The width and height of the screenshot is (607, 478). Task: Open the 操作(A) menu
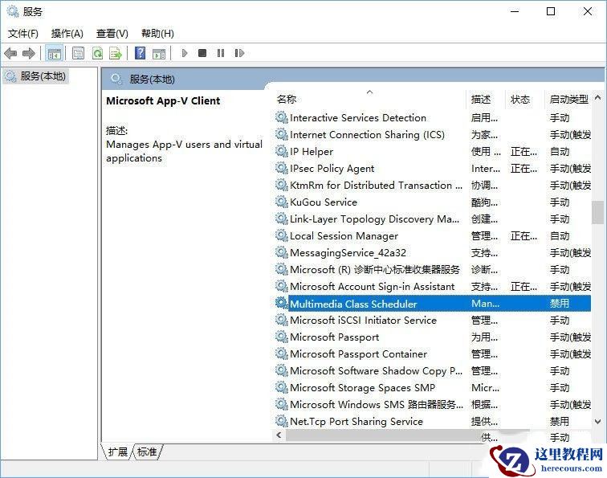(67, 34)
